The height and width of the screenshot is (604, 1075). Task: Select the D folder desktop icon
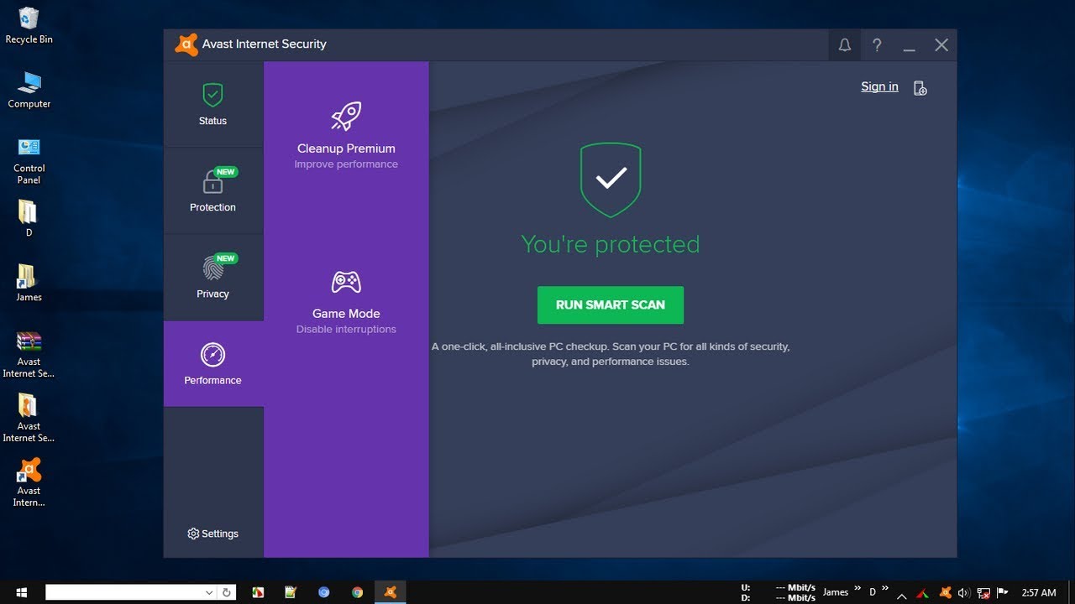click(29, 218)
